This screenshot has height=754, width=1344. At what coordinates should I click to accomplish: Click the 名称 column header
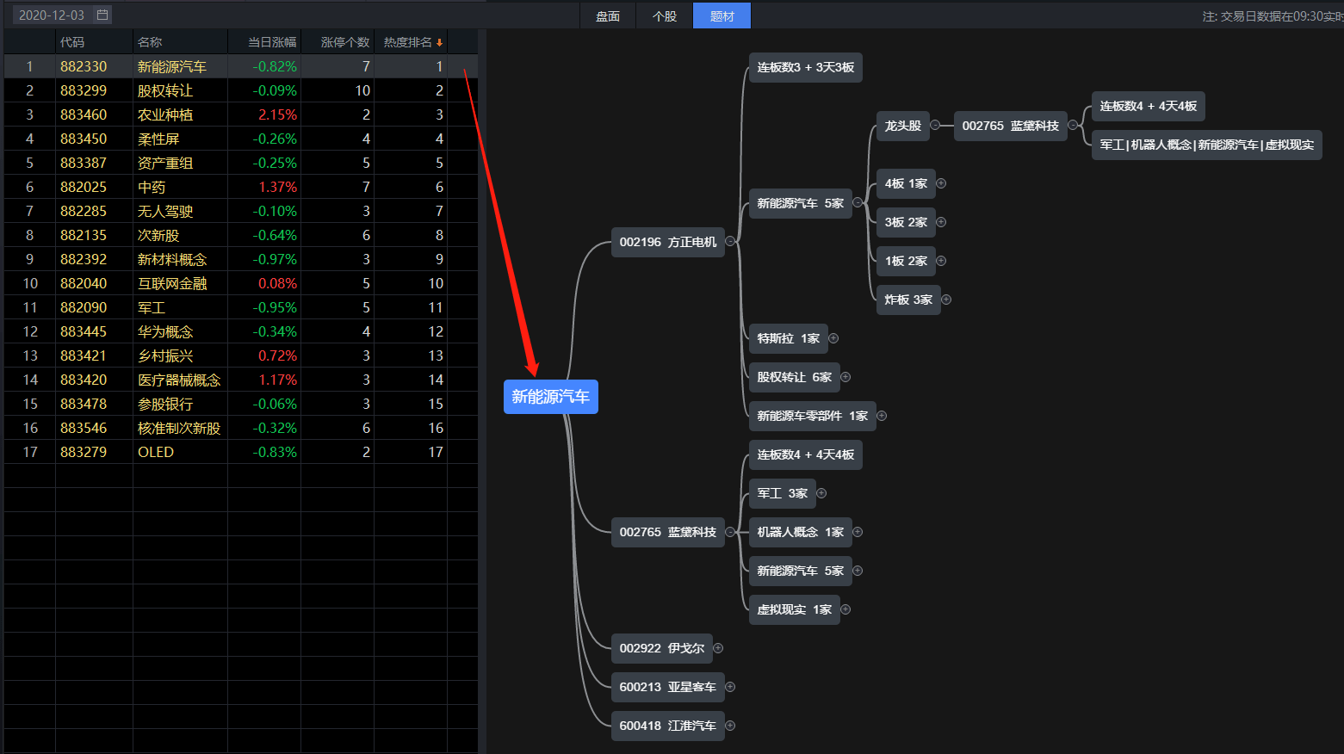tap(180, 41)
